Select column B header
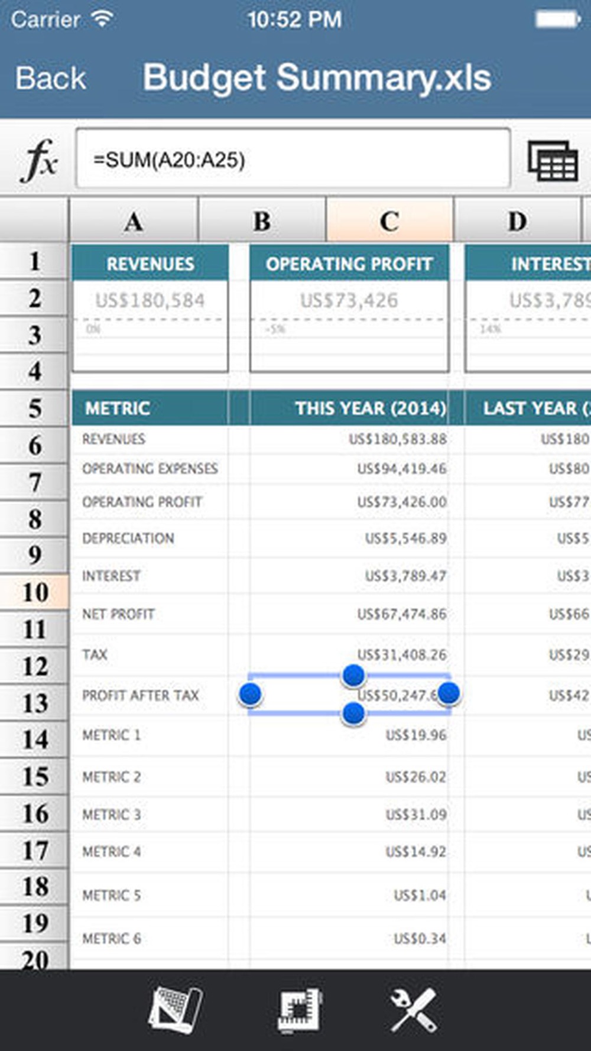 (262, 220)
